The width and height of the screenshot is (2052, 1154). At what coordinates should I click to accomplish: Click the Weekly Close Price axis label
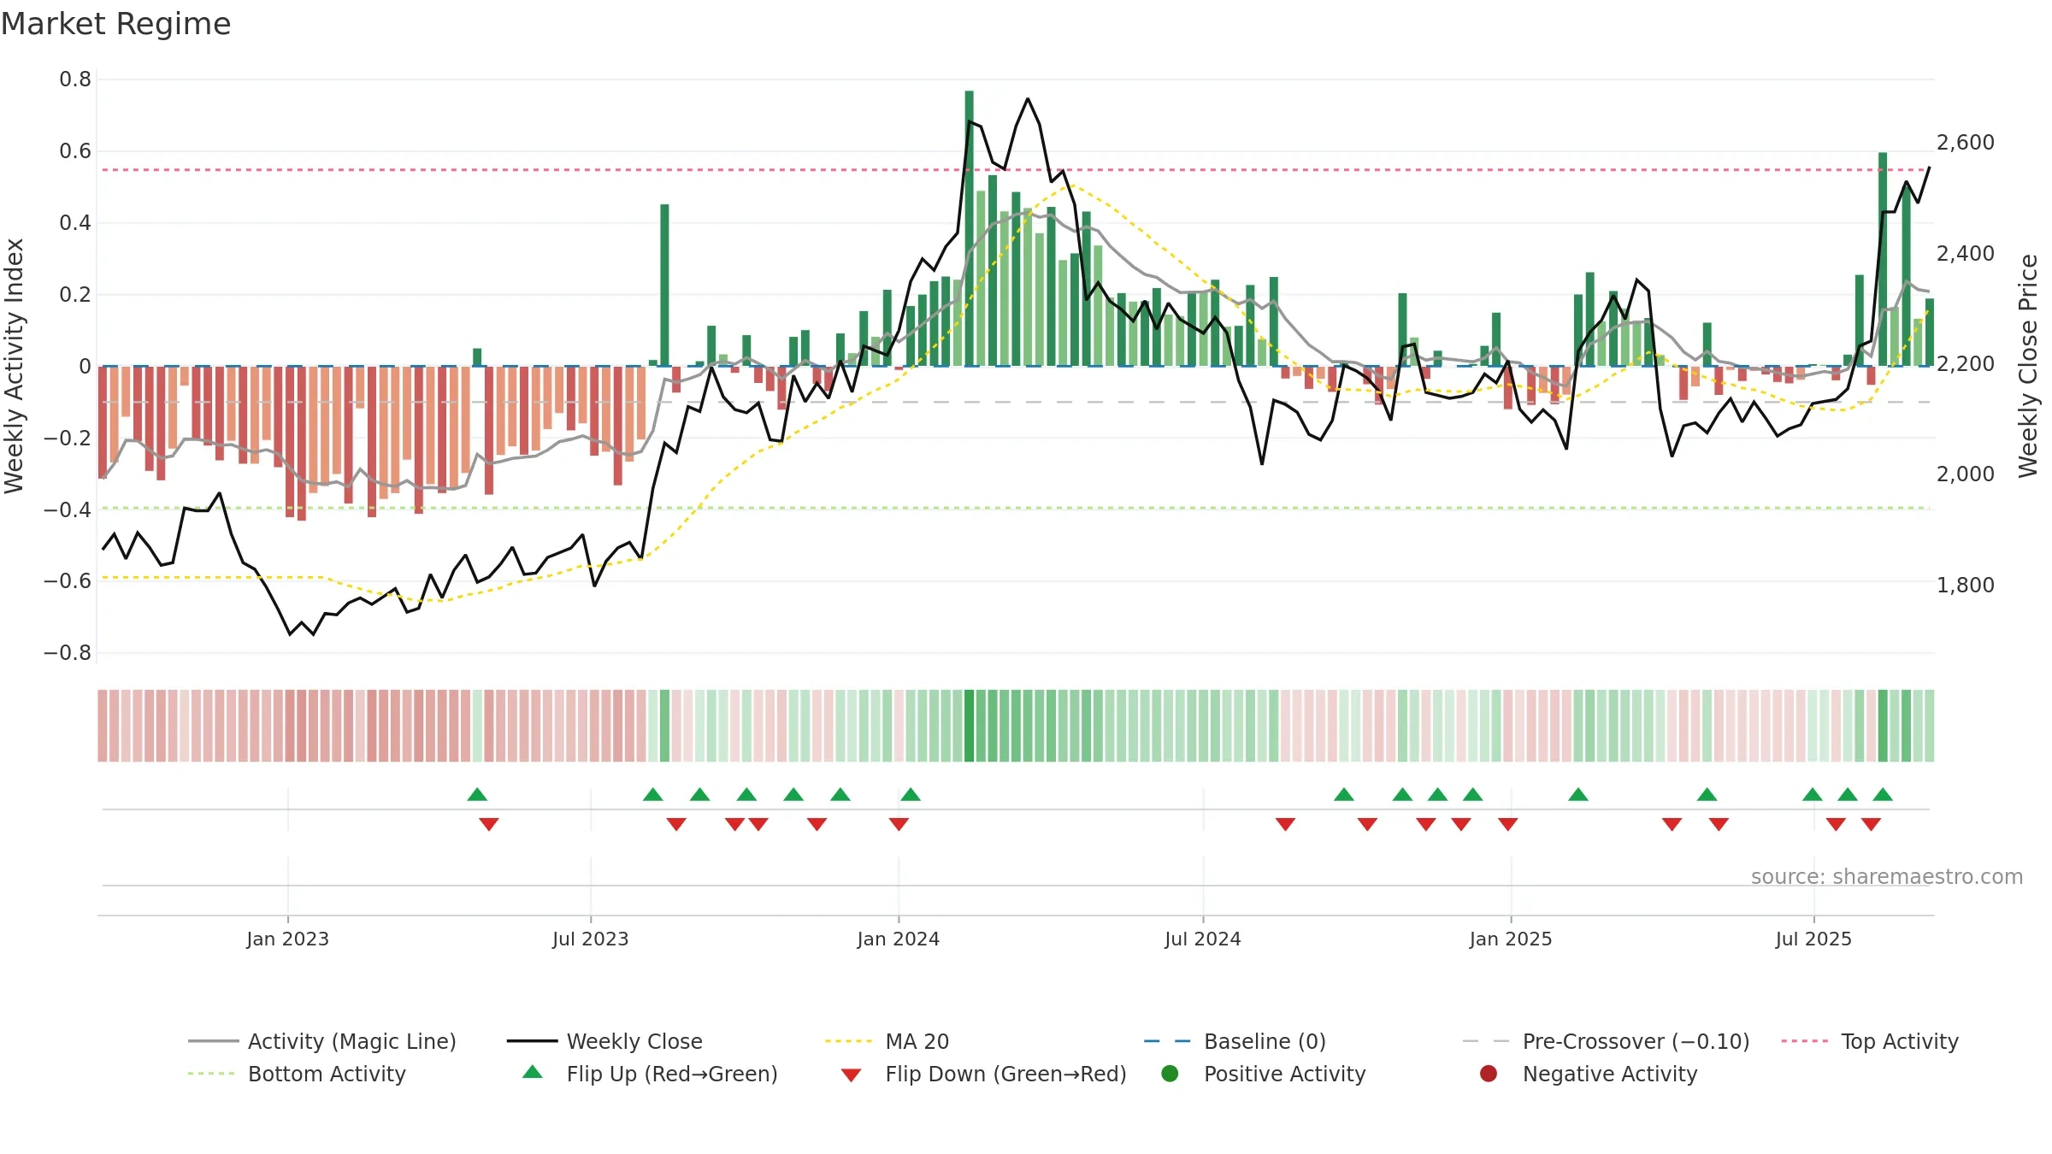pyautogui.click(x=2028, y=366)
